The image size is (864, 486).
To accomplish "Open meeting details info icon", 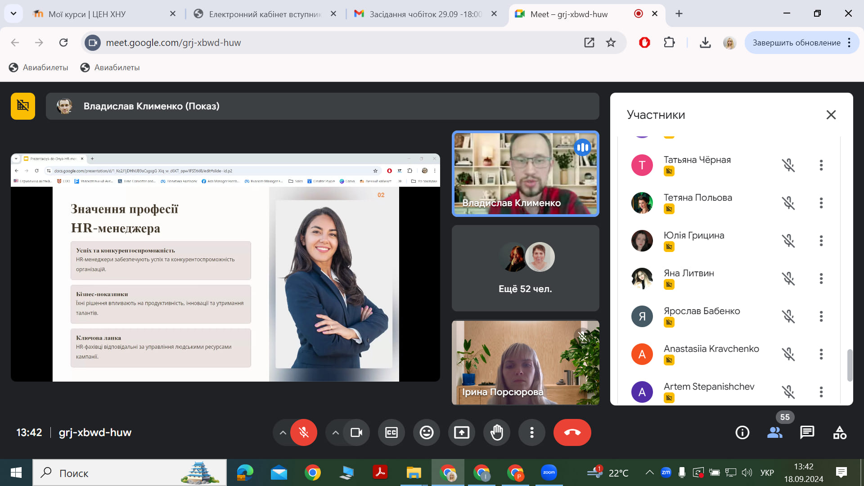I will click(742, 432).
